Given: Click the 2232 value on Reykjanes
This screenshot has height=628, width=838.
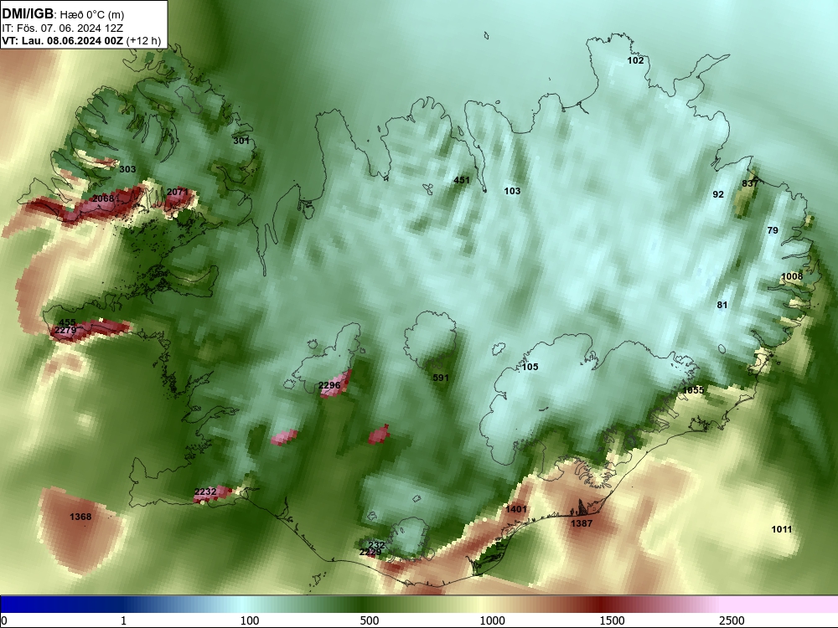Looking at the screenshot, I should click(x=205, y=492).
